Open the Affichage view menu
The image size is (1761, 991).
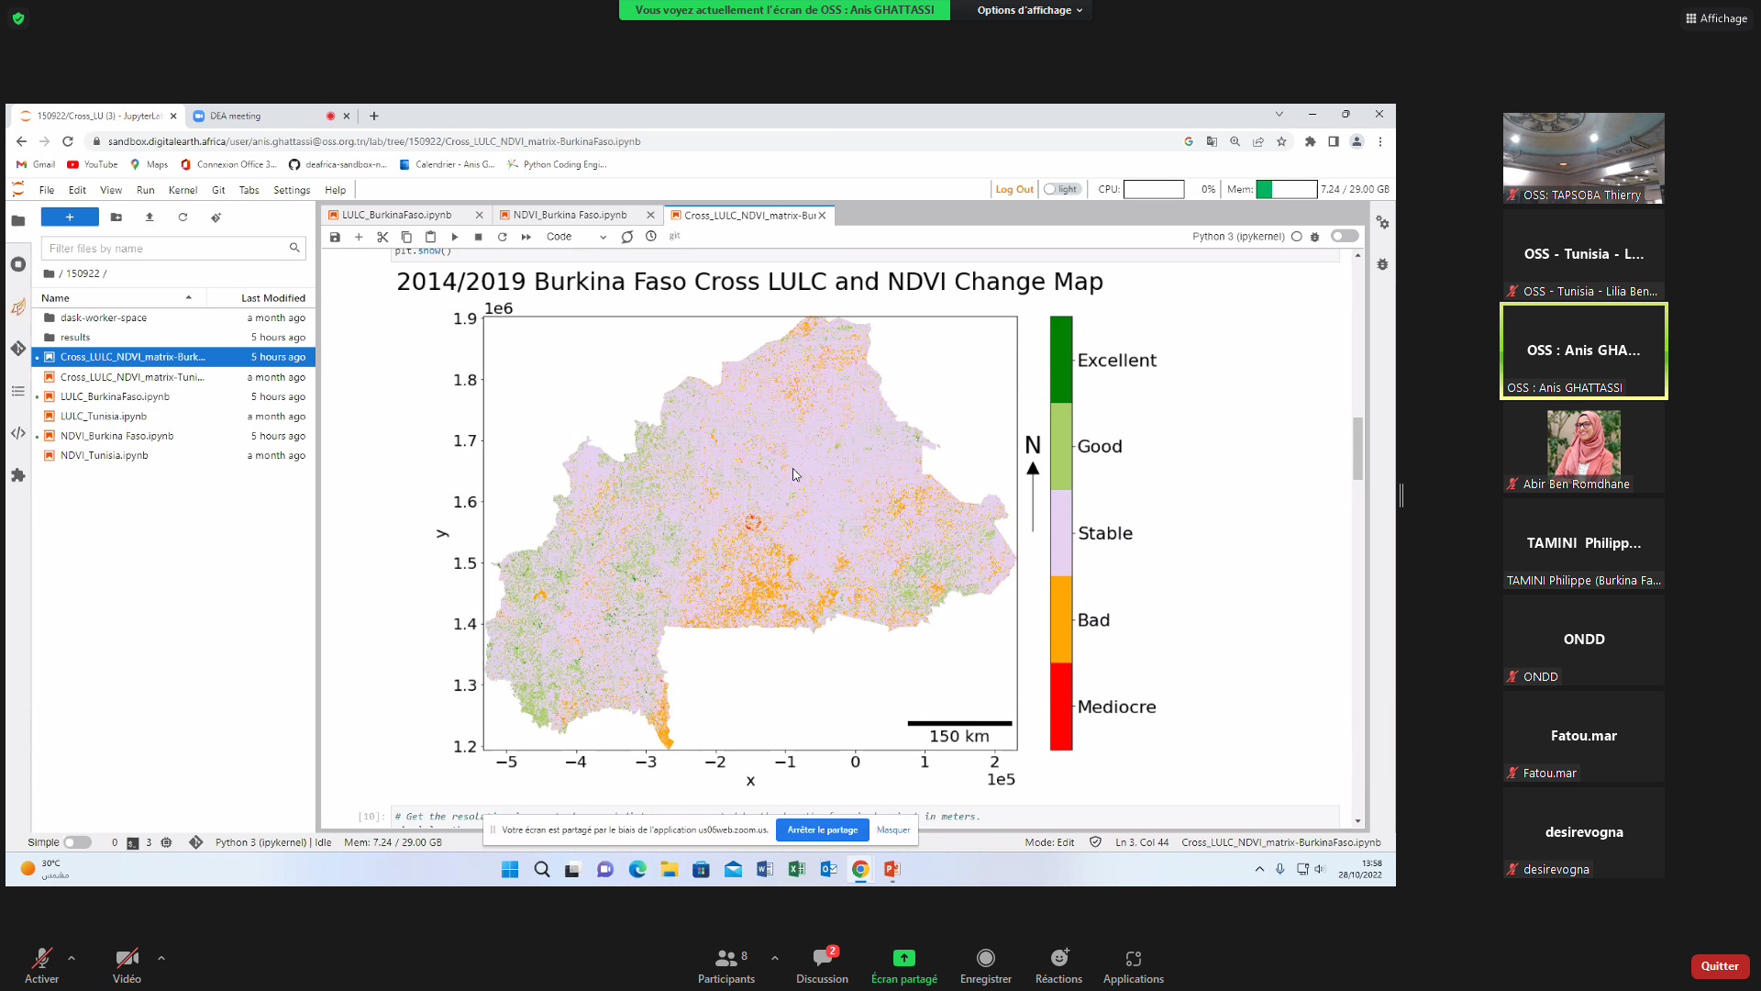coord(1716,18)
